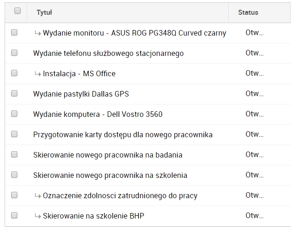This screenshot has height=231, width=291.
Task: Open Wydanie telefonu służbowego stacjonarnego task
Action: pyautogui.click(x=108, y=54)
